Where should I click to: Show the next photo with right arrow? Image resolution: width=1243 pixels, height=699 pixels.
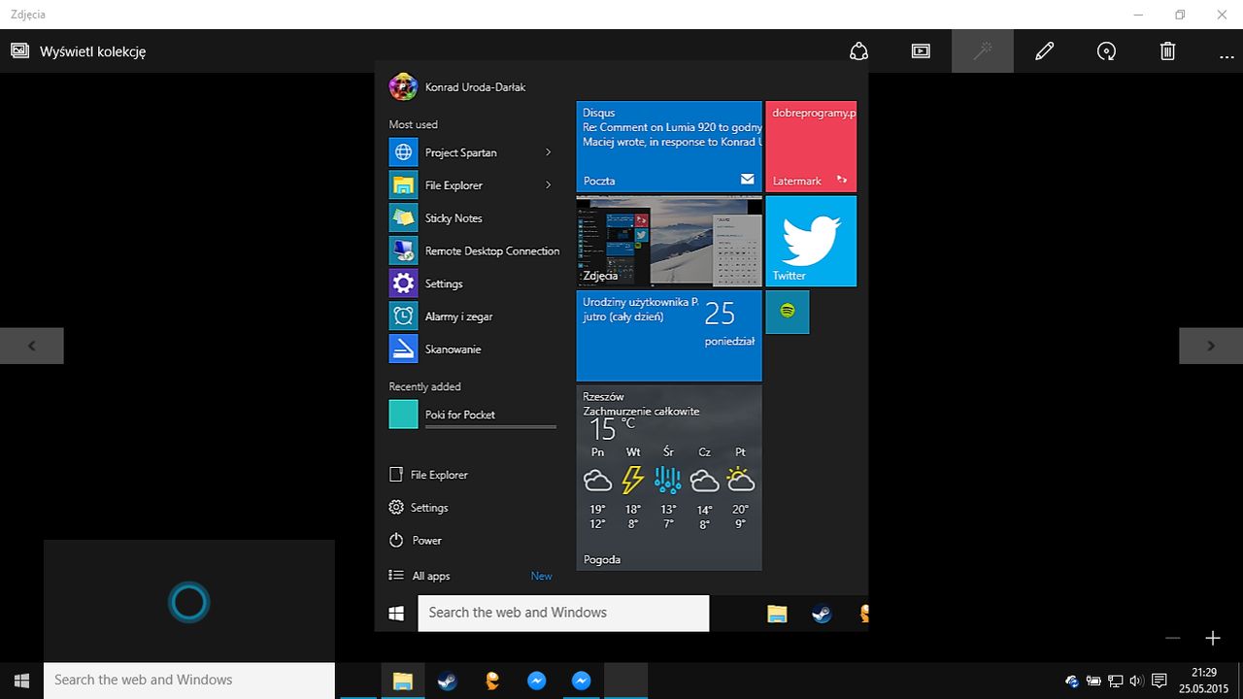point(1211,346)
